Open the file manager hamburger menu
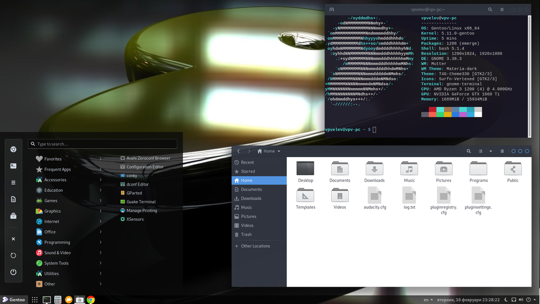 point(502,151)
